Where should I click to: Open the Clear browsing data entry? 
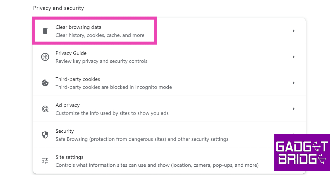(78, 27)
